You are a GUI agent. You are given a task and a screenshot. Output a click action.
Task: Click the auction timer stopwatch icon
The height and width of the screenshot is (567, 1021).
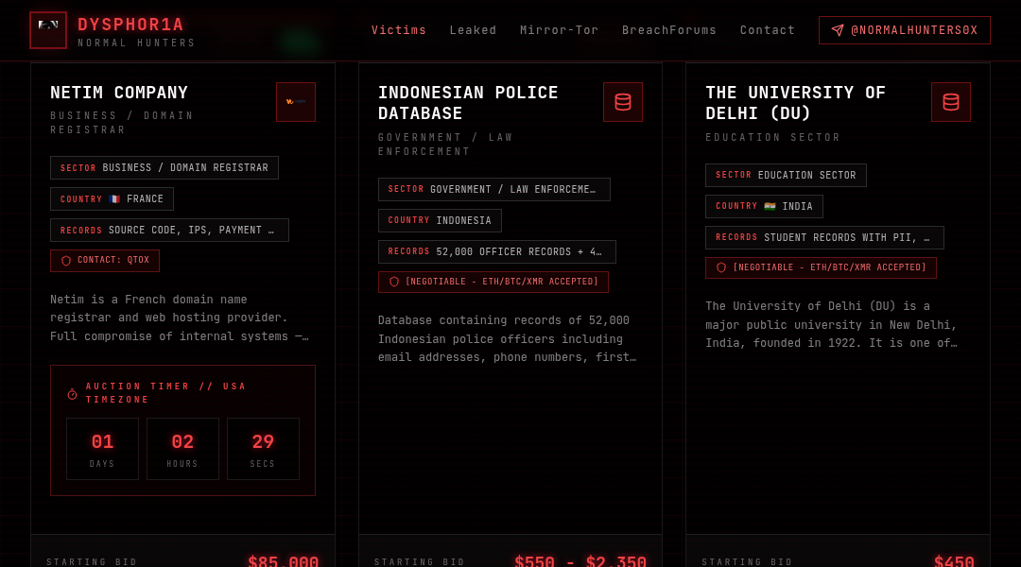[72, 394]
